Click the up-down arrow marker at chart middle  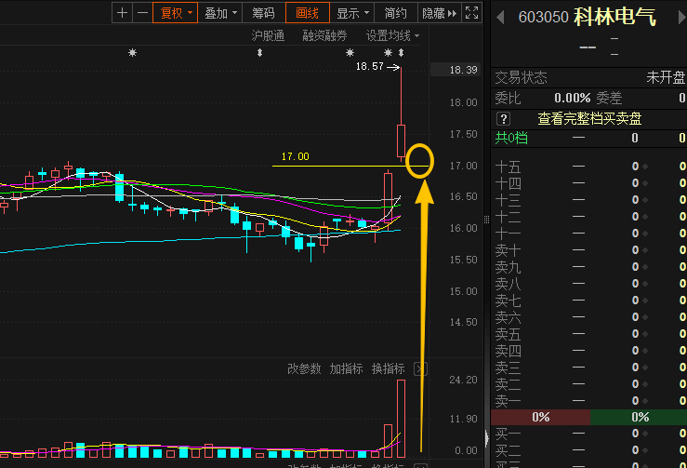259,53
